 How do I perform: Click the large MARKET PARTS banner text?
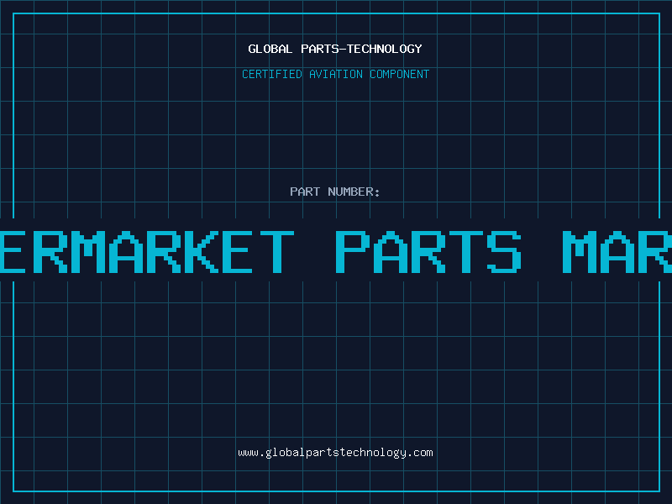[336, 251]
